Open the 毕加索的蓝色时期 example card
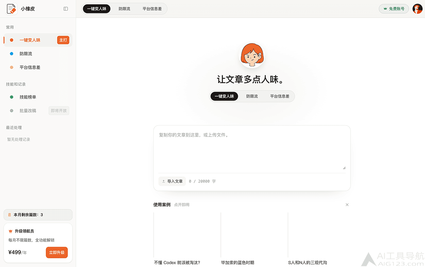 click(x=254, y=239)
